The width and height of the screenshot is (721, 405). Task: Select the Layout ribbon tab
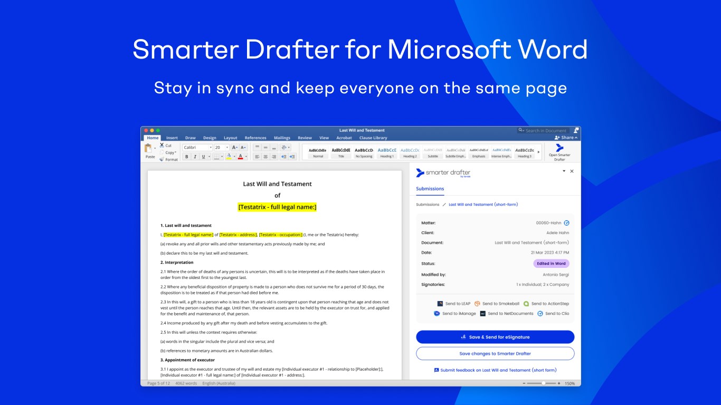231,138
